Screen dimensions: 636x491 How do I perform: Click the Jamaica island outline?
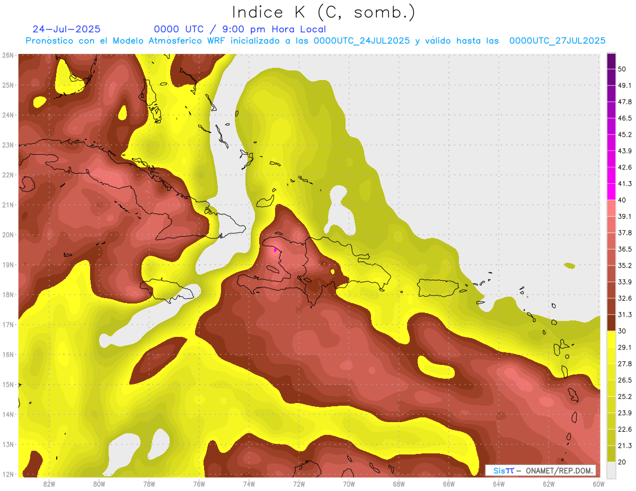[170, 289]
